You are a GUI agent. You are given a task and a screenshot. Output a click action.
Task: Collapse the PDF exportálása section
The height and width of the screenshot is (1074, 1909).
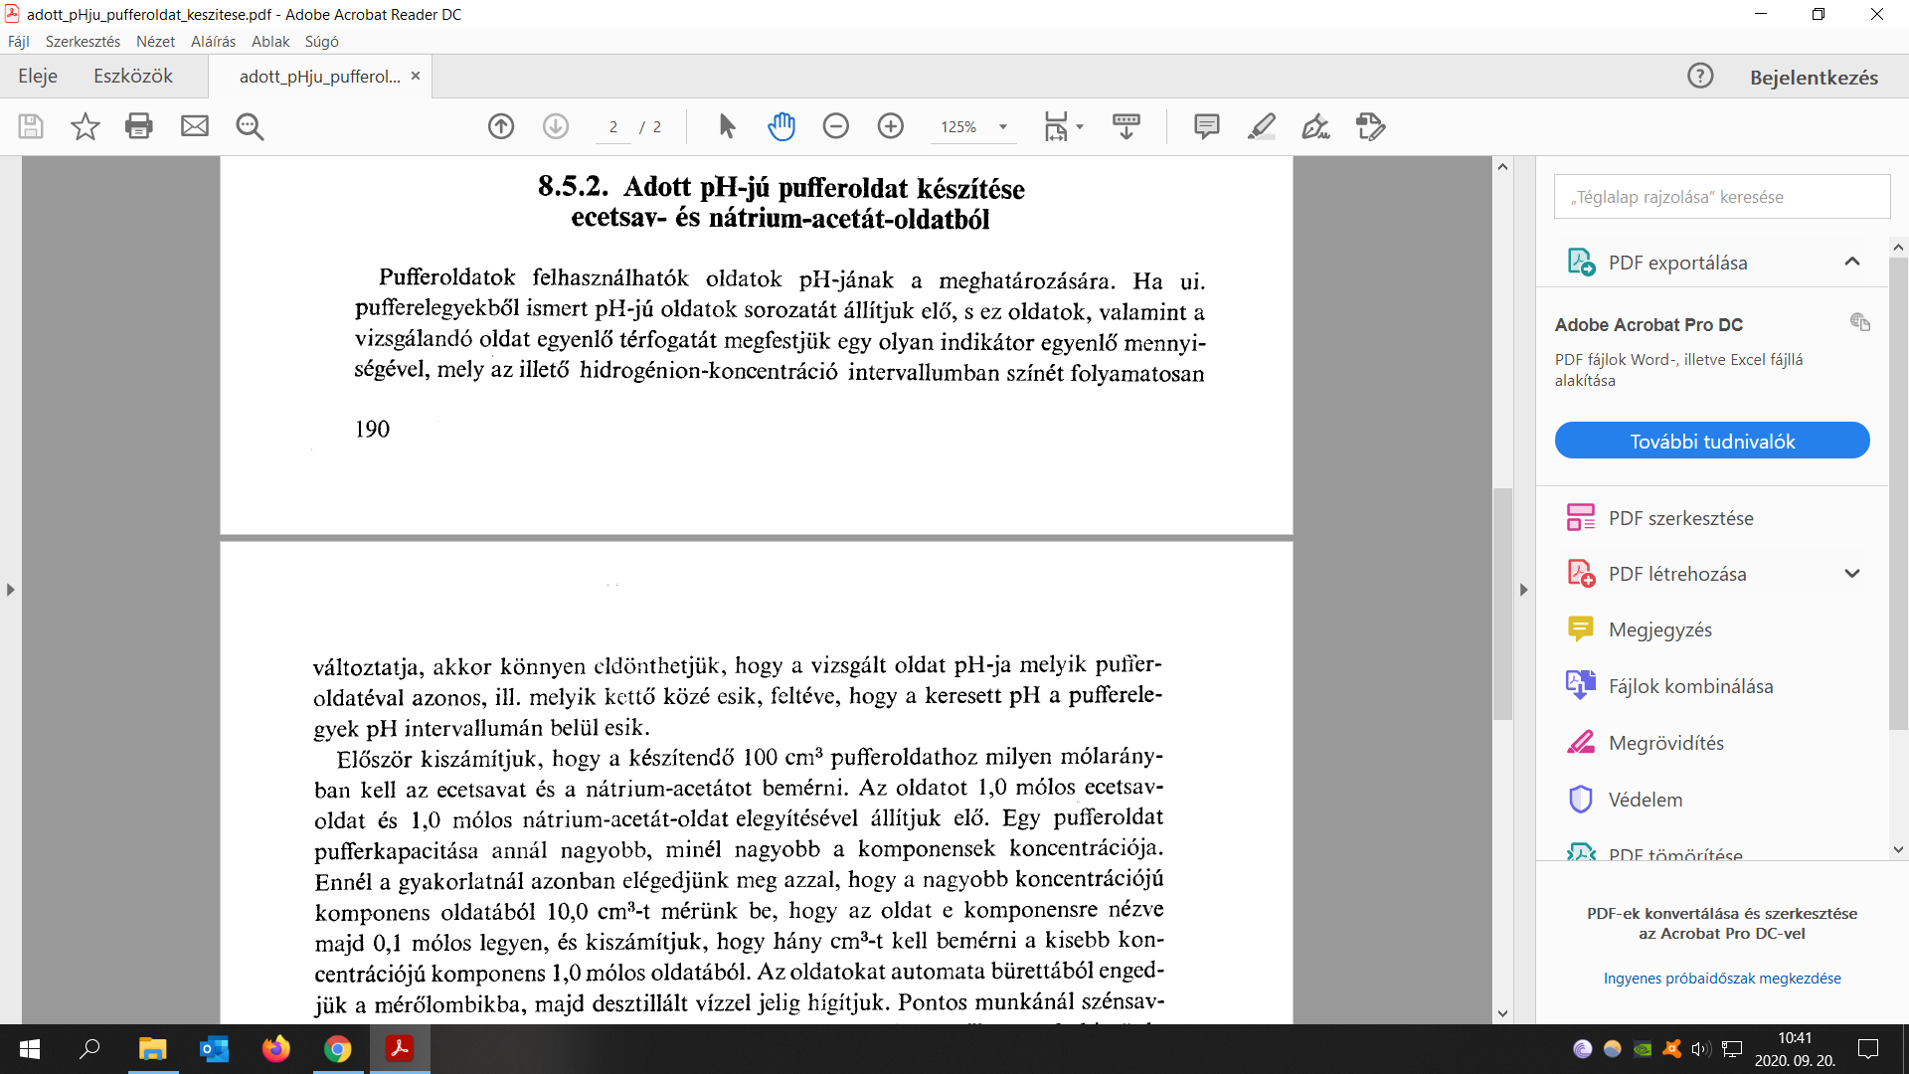click(1851, 262)
